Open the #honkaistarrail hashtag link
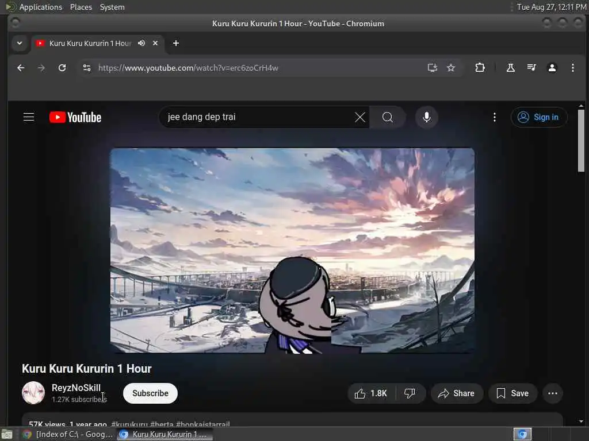Image resolution: width=589 pixels, height=441 pixels. pyautogui.click(x=203, y=424)
